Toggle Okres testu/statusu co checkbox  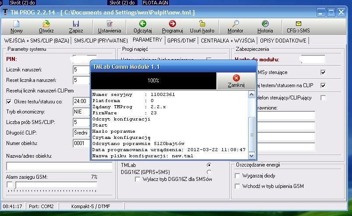(x=9, y=102)
